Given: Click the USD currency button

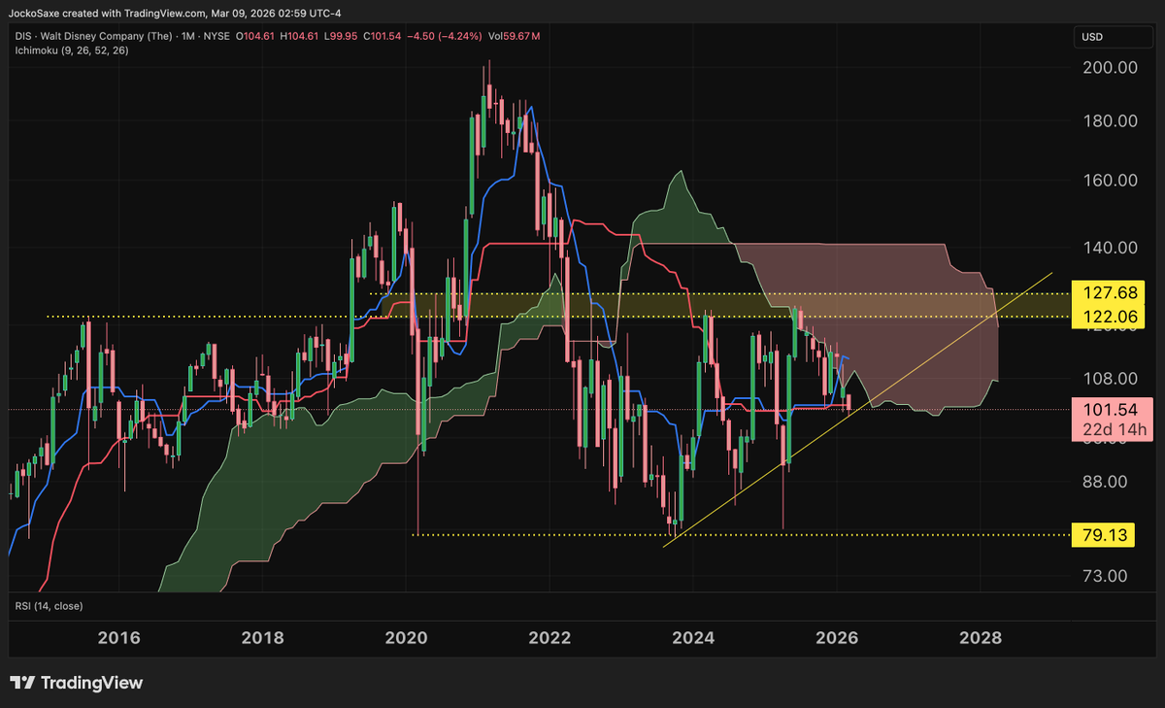Looking at the screenshot, I should point(1115,37).
